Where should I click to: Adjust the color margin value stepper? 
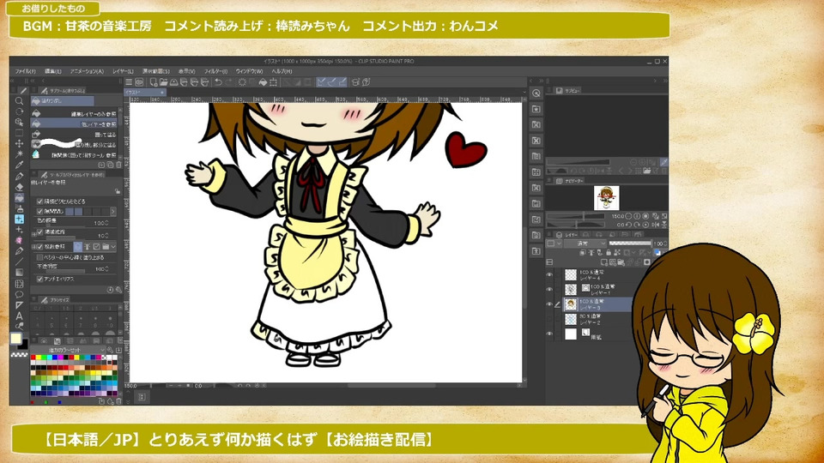108,223
